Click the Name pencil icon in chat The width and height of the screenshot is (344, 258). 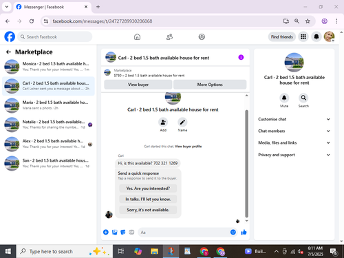click(182, 122)
